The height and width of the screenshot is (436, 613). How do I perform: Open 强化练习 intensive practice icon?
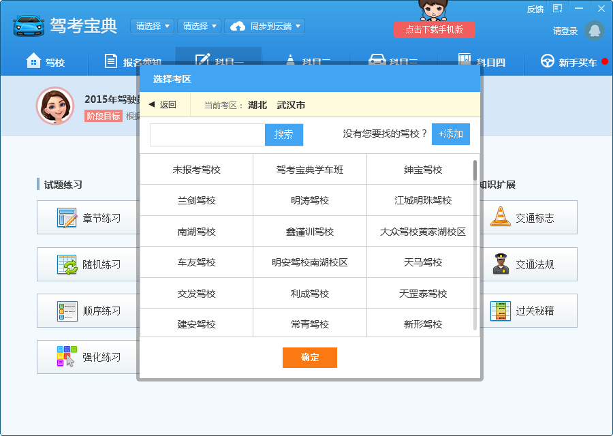(x=67, y=357)
